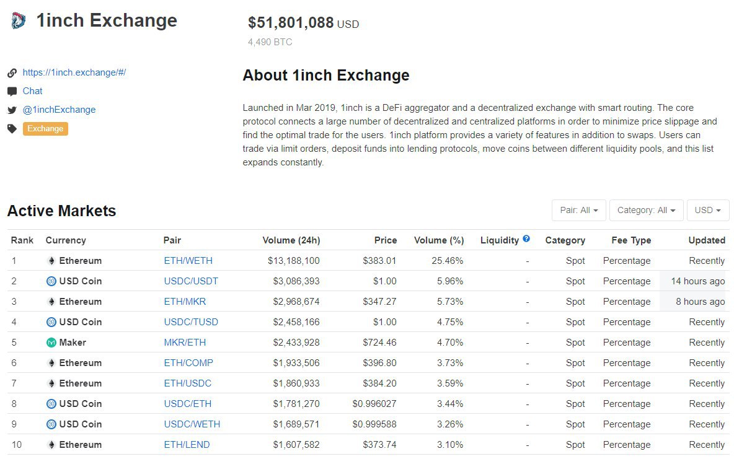Open the ETH/USDC pair link
The image size is (734, 459).
pyautogui.click(x=188, y=383)
